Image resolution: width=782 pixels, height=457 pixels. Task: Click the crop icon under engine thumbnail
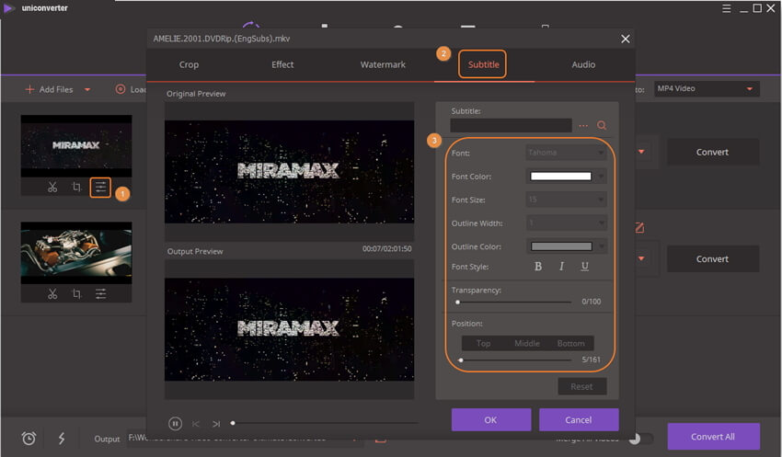(76, 293)
